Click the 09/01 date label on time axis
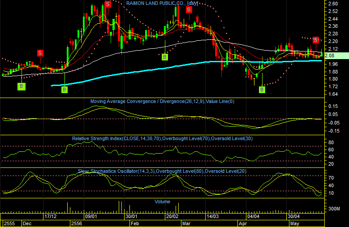Image resolution: width=349 pixels, height=227 pixels. [x=91, y=216]
